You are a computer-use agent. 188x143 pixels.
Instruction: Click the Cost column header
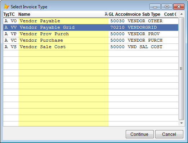point(170,14)
